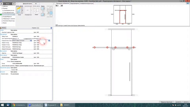Open the top lock dropdown arrow
Image resolution: width=190 pixels, height=107 pixels.
45,9
